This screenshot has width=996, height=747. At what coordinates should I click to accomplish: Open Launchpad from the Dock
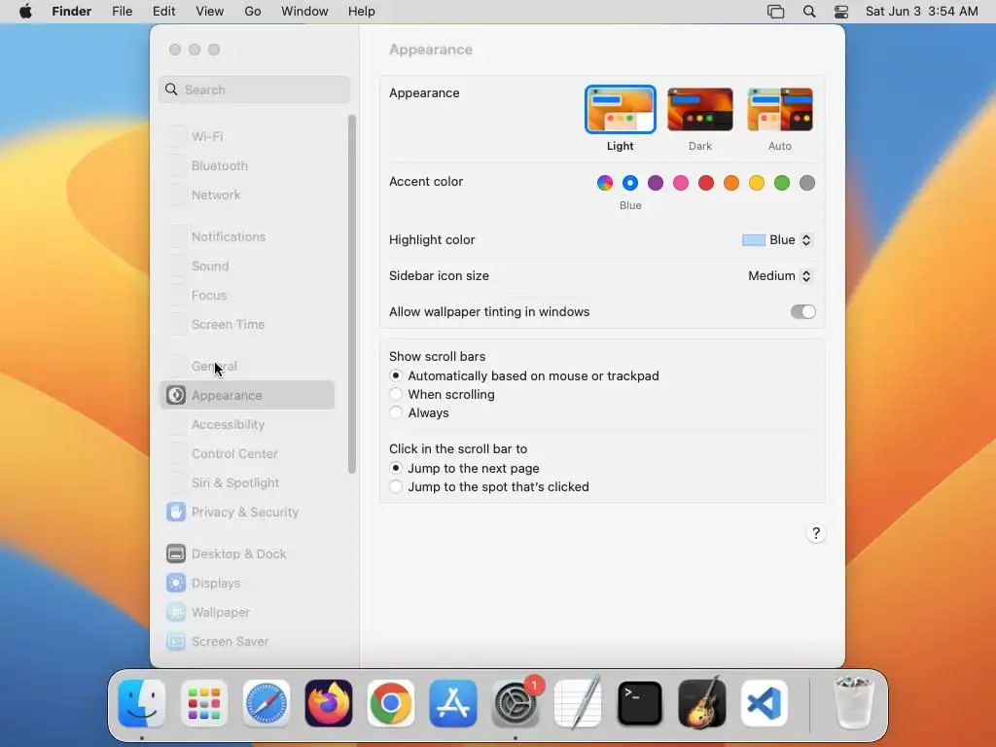click(204, 703)
